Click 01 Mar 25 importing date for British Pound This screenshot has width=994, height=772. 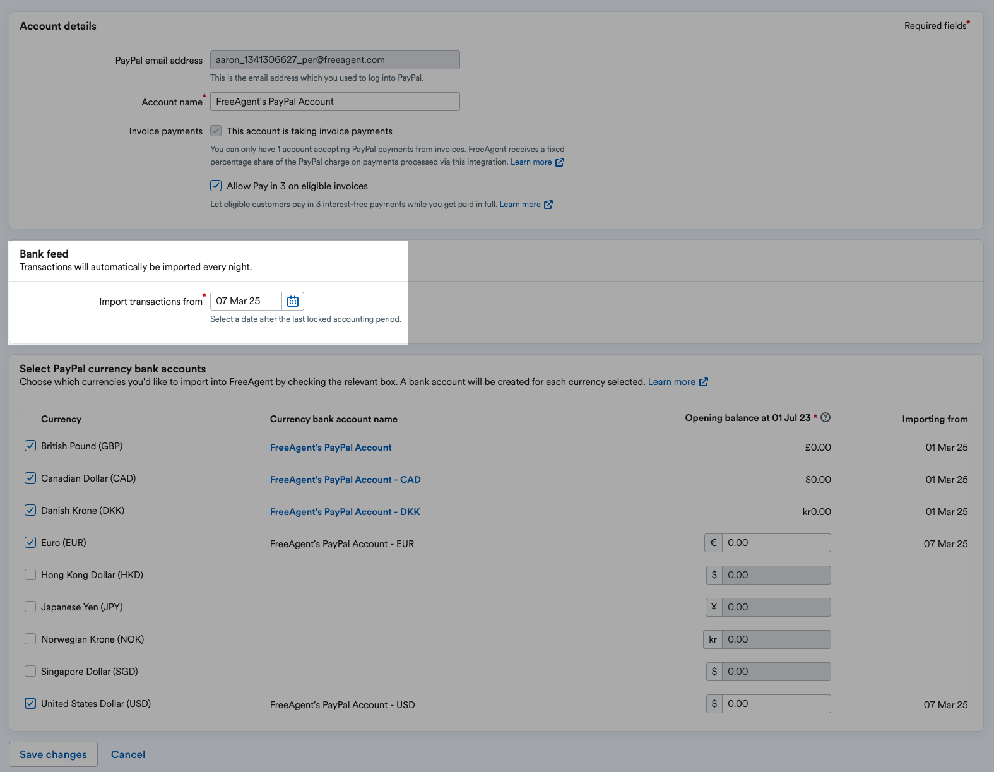tap(947, 448)
